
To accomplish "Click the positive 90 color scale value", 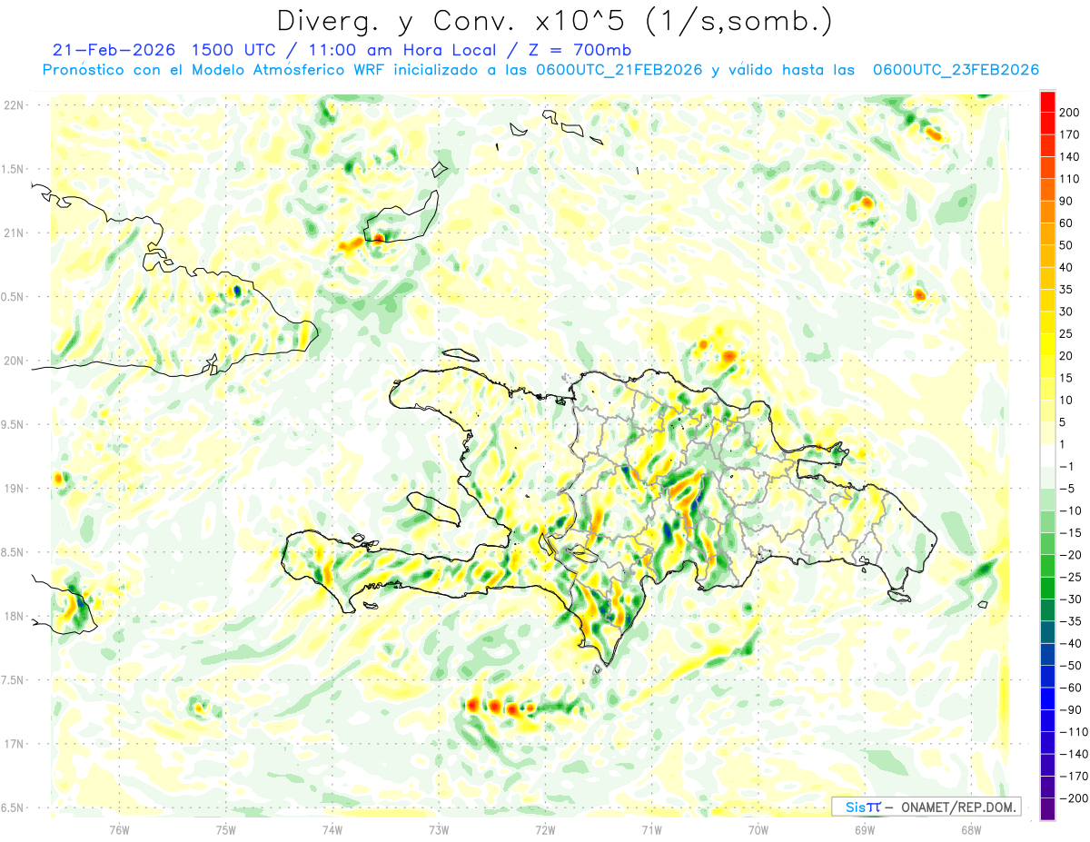I will (1067, 201).
